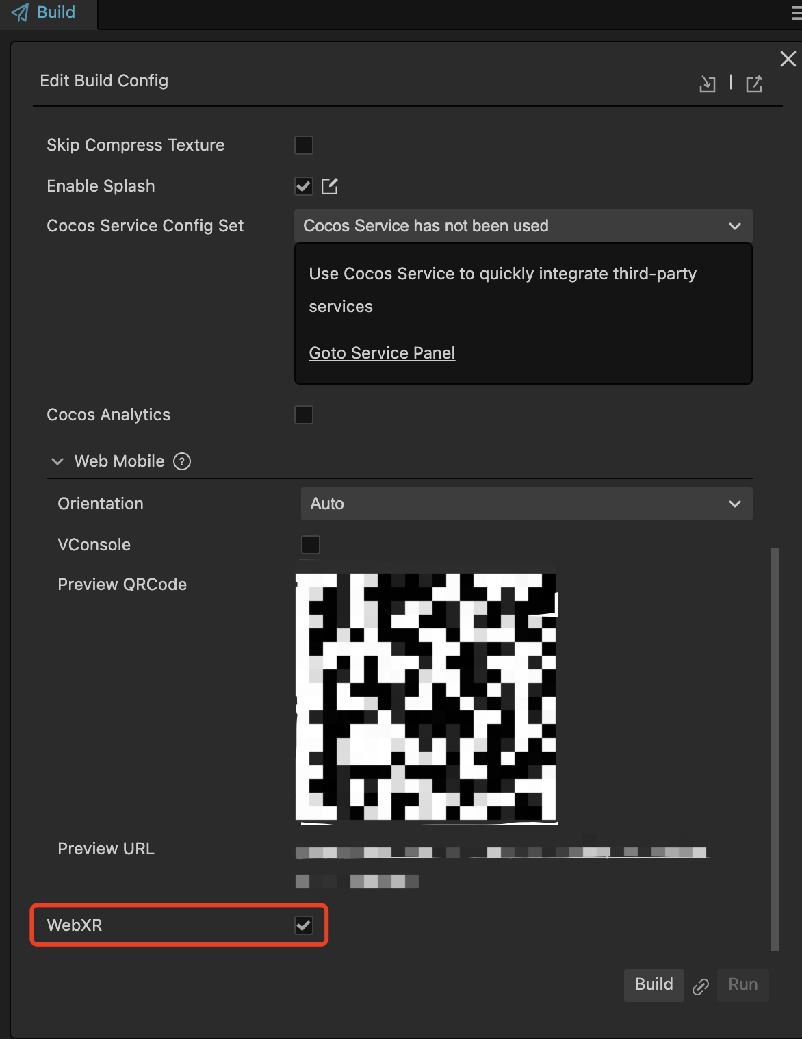Collapse the Web Mobile section
The height and width of the screenshot is (1039, 802).
(x=57, y=461)
